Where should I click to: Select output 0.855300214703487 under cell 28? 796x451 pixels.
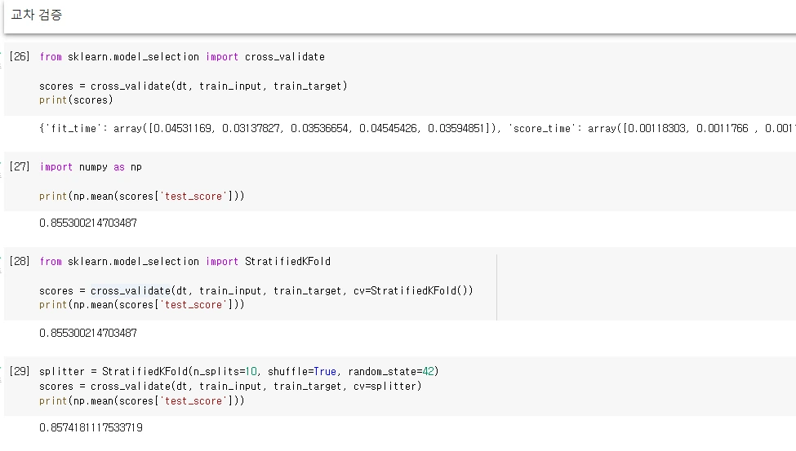coord(88,333)
